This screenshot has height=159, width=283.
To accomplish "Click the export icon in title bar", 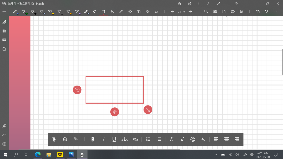I will coord(179,4).
